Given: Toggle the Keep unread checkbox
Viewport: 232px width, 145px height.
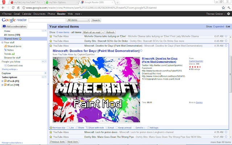Looking at the screenshot, I should coord(117,128).
